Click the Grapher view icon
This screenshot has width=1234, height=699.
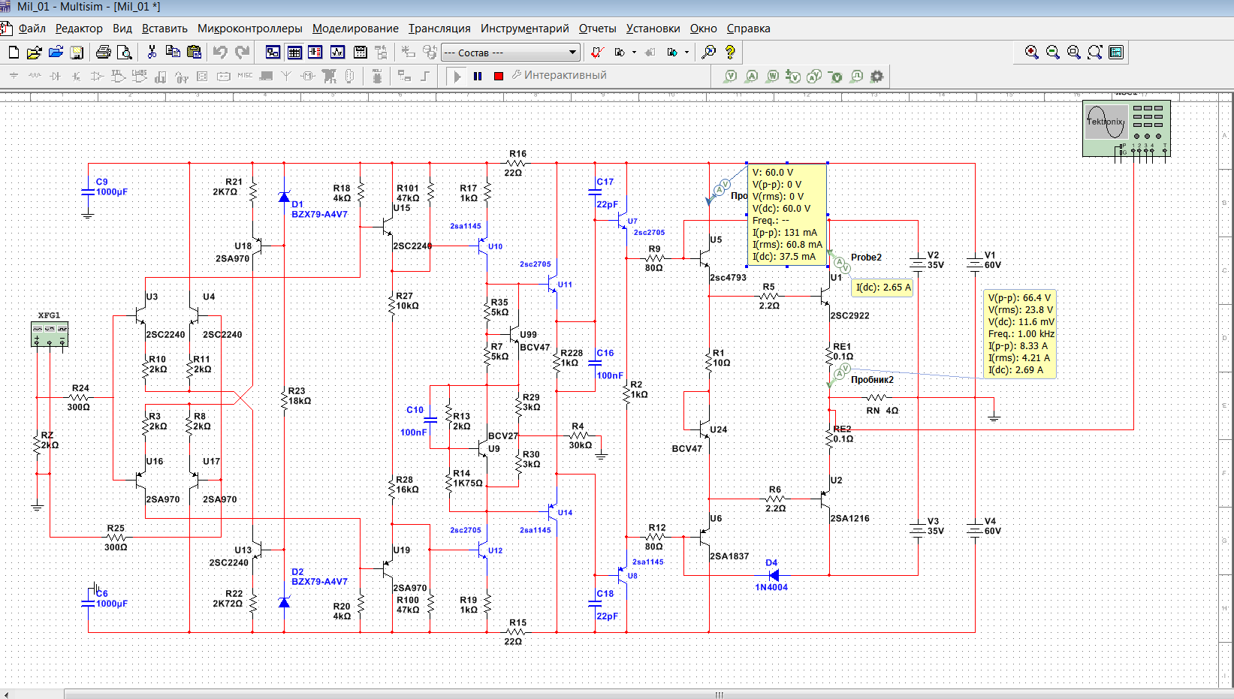[337, 53]
